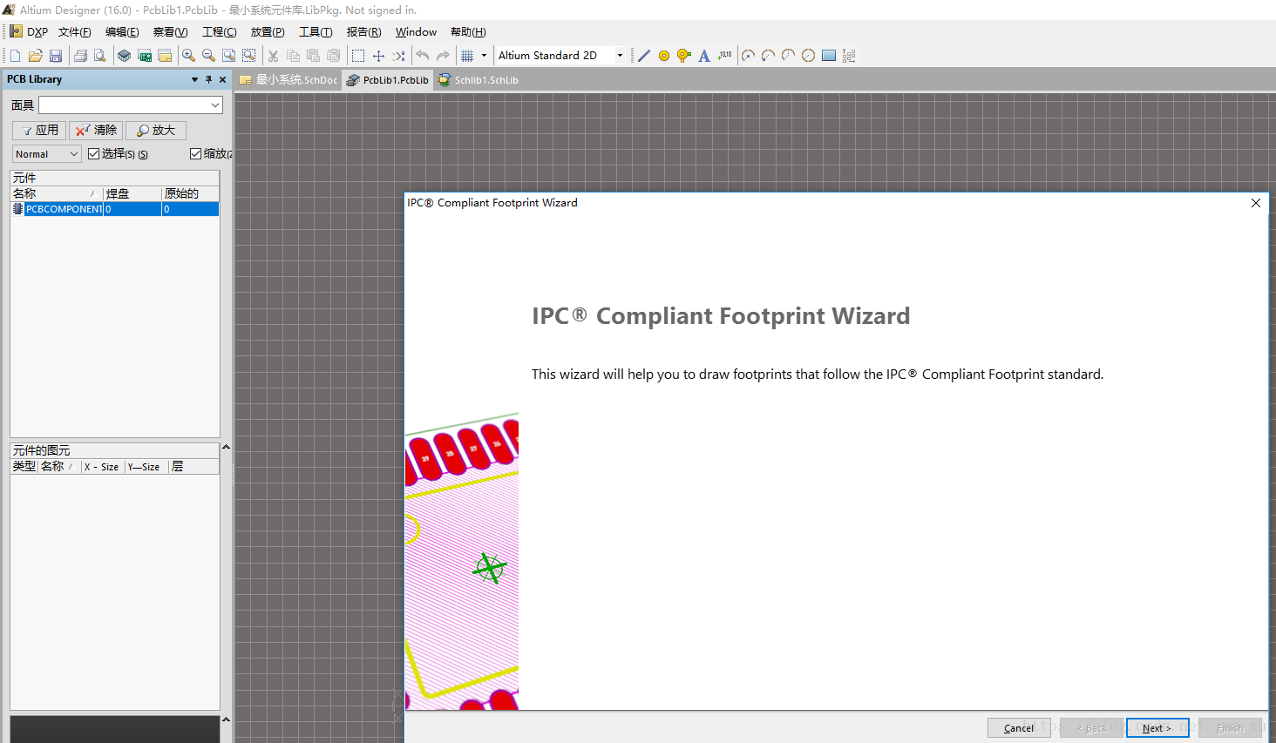
Task: Expand the 面具 mask dropdown
Action: pyautogui.click(x=215, y=105)
